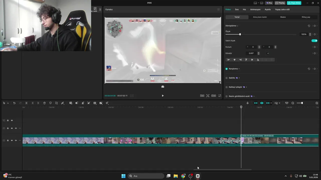The image size is (321, 180).
Task: Open the player panel hamburger menu
Action: click(x=218, y=9)
